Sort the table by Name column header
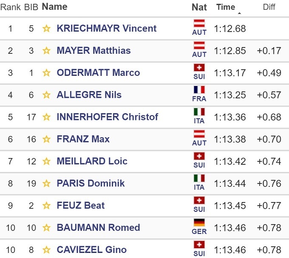289x258 pixels. coord(54,7)
